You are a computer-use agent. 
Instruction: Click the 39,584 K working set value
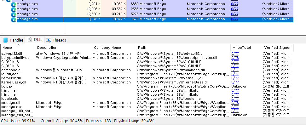click(119, 9)
